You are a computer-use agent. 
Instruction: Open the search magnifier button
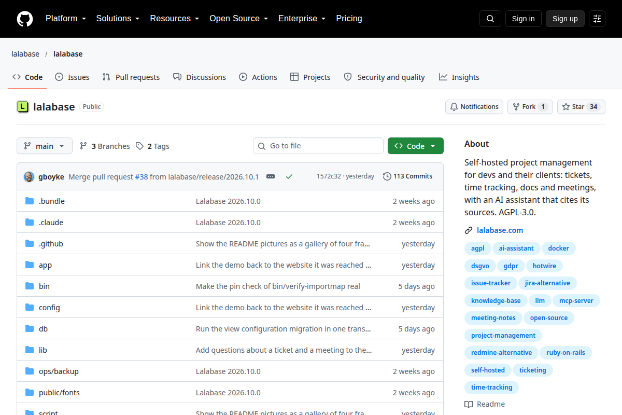point(490,19)
